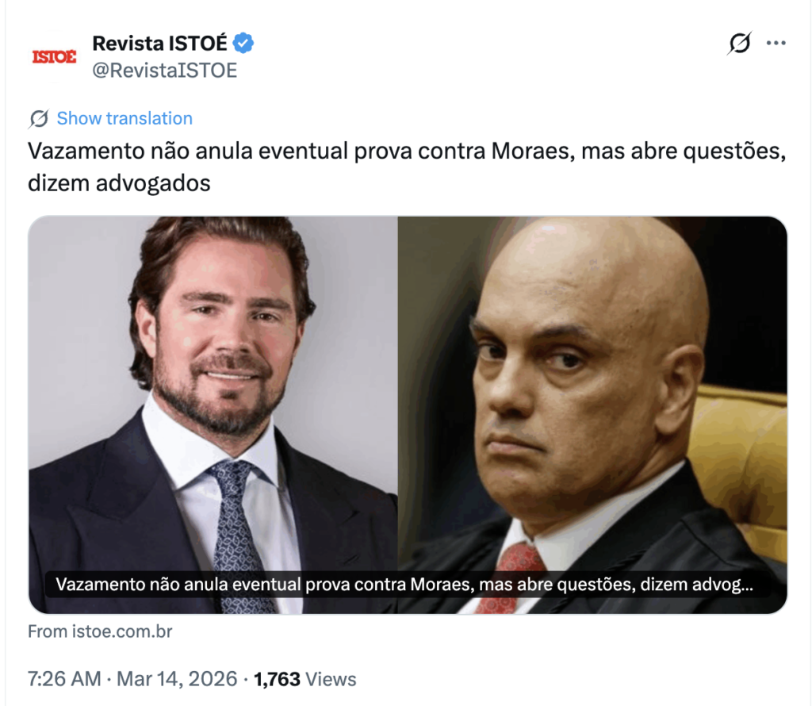Click the blue verified checkmark badge
The width and height of the screenshot is (812, 706).
(243, 43)
